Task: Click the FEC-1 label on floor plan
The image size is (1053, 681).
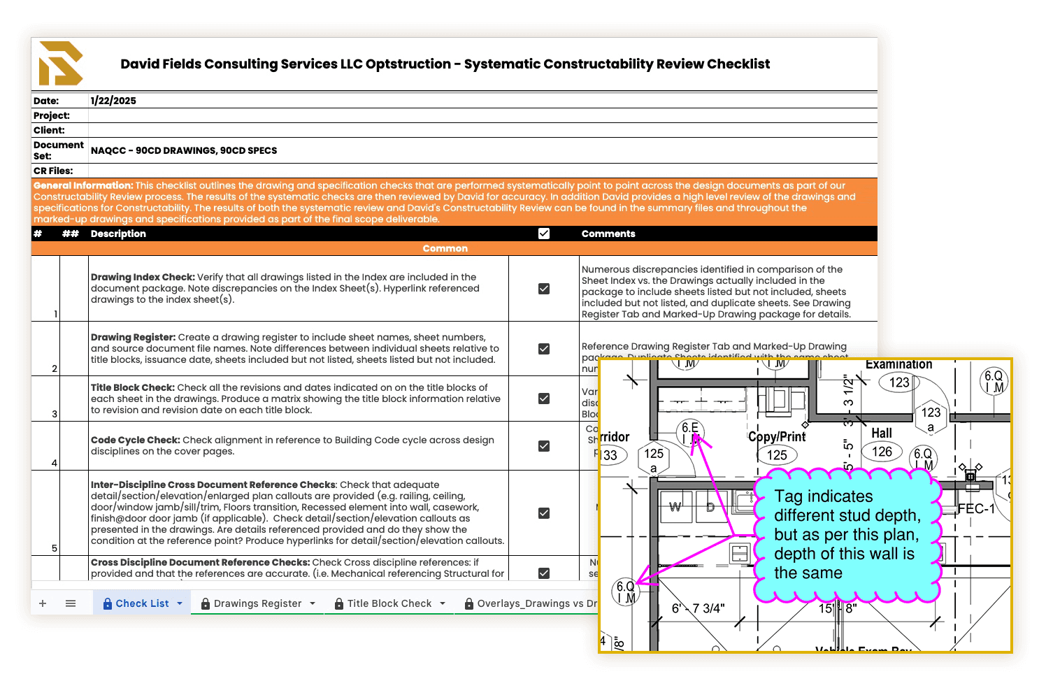Action: tap(976, 508)
